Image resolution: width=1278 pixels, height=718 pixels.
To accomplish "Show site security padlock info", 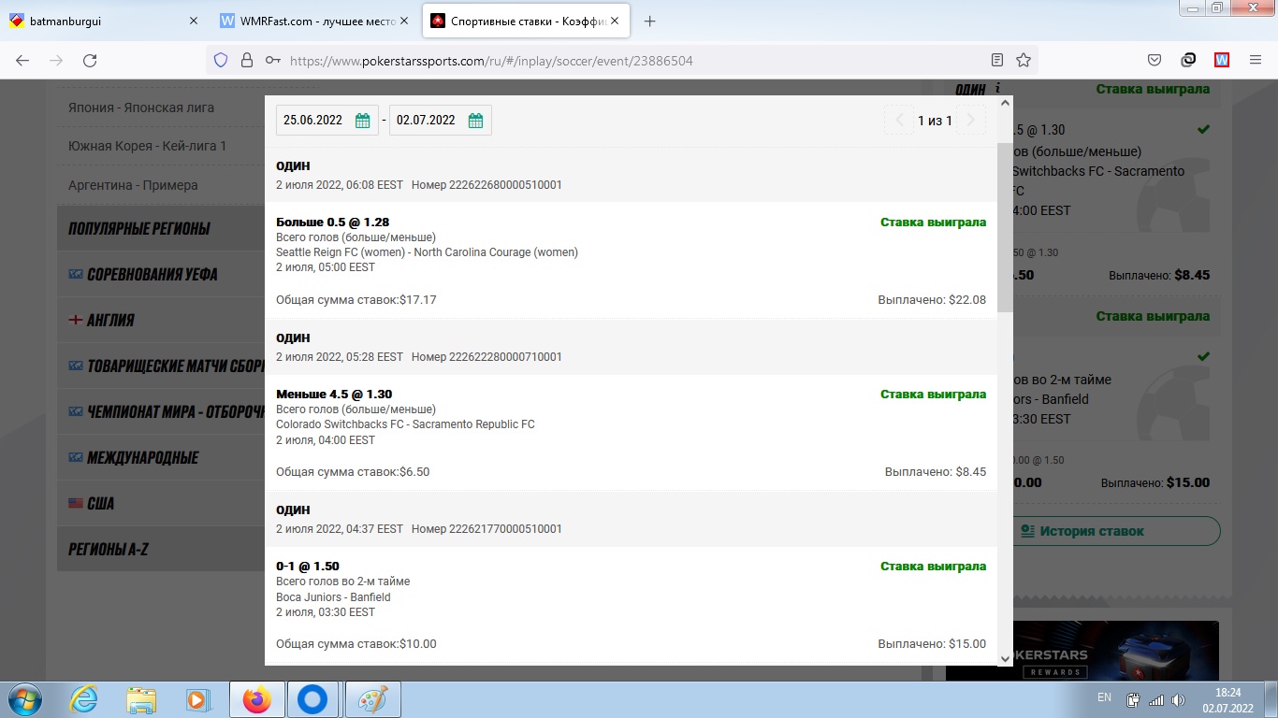I will (x=247, y=60).
